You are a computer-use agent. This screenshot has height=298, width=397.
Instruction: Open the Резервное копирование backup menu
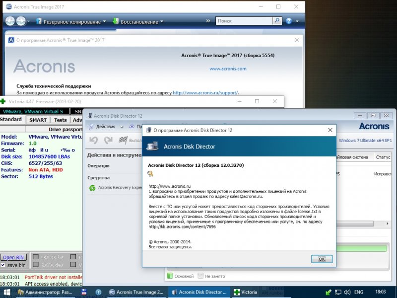click(x=70, y=21)
